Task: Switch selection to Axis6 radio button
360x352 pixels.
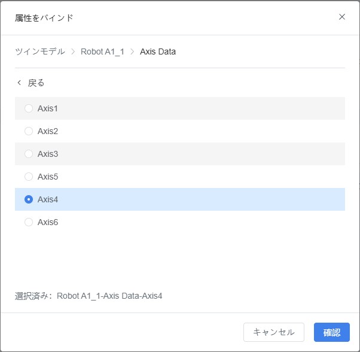Action: tap(29, 222)
